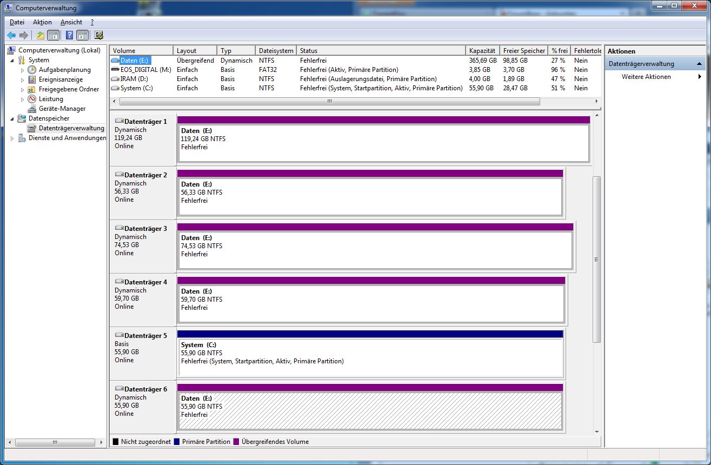The width and height of the screenshot is (711, 465).
Task: Open Help via blue question mark icon
Action: tap(70, 36)
